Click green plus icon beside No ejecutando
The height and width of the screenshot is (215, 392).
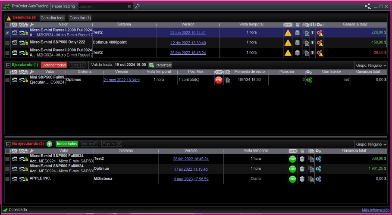[49, 144]
